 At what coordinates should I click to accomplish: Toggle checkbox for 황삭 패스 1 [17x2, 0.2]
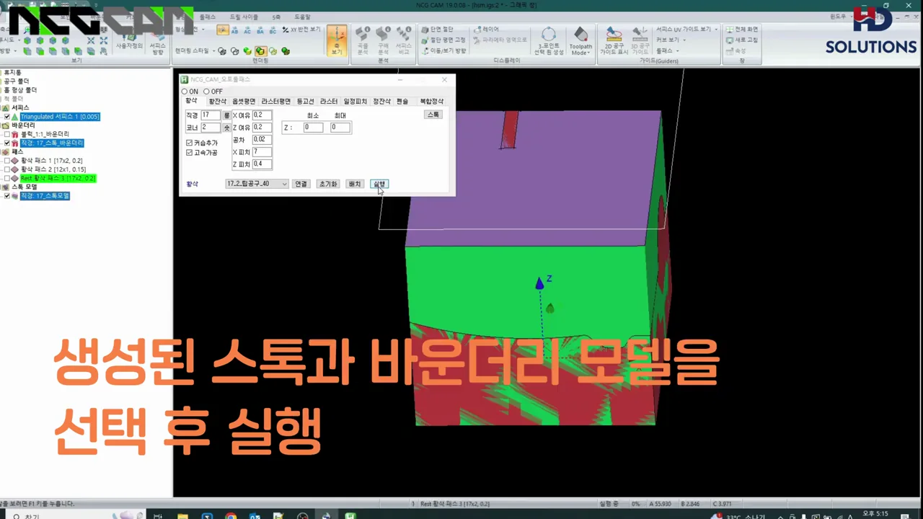(x=7, y=161)
